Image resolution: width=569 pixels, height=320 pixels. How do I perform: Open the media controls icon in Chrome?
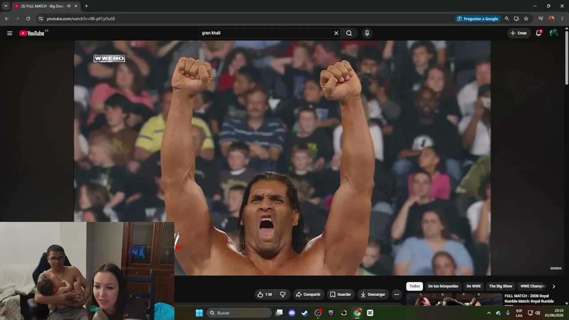(541, 19)
